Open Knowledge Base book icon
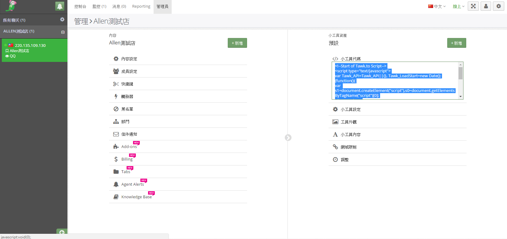This screenshot has height=239, width=507. pyautogui.click(x=116, y=197)
